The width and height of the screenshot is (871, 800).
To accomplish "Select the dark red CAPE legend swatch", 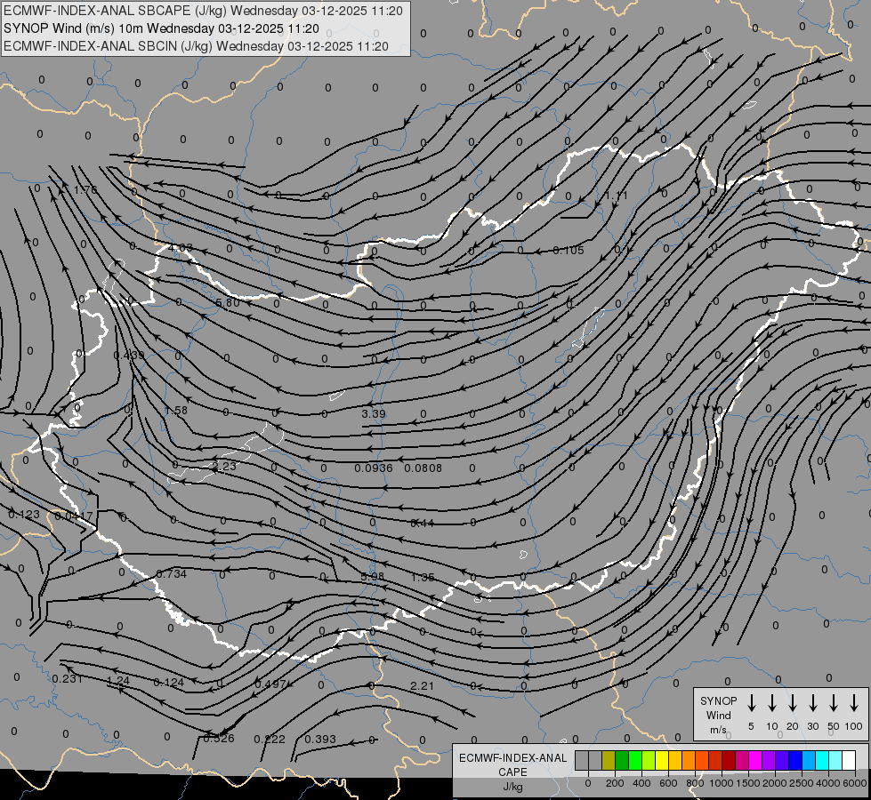I will (x=729, y=760).
